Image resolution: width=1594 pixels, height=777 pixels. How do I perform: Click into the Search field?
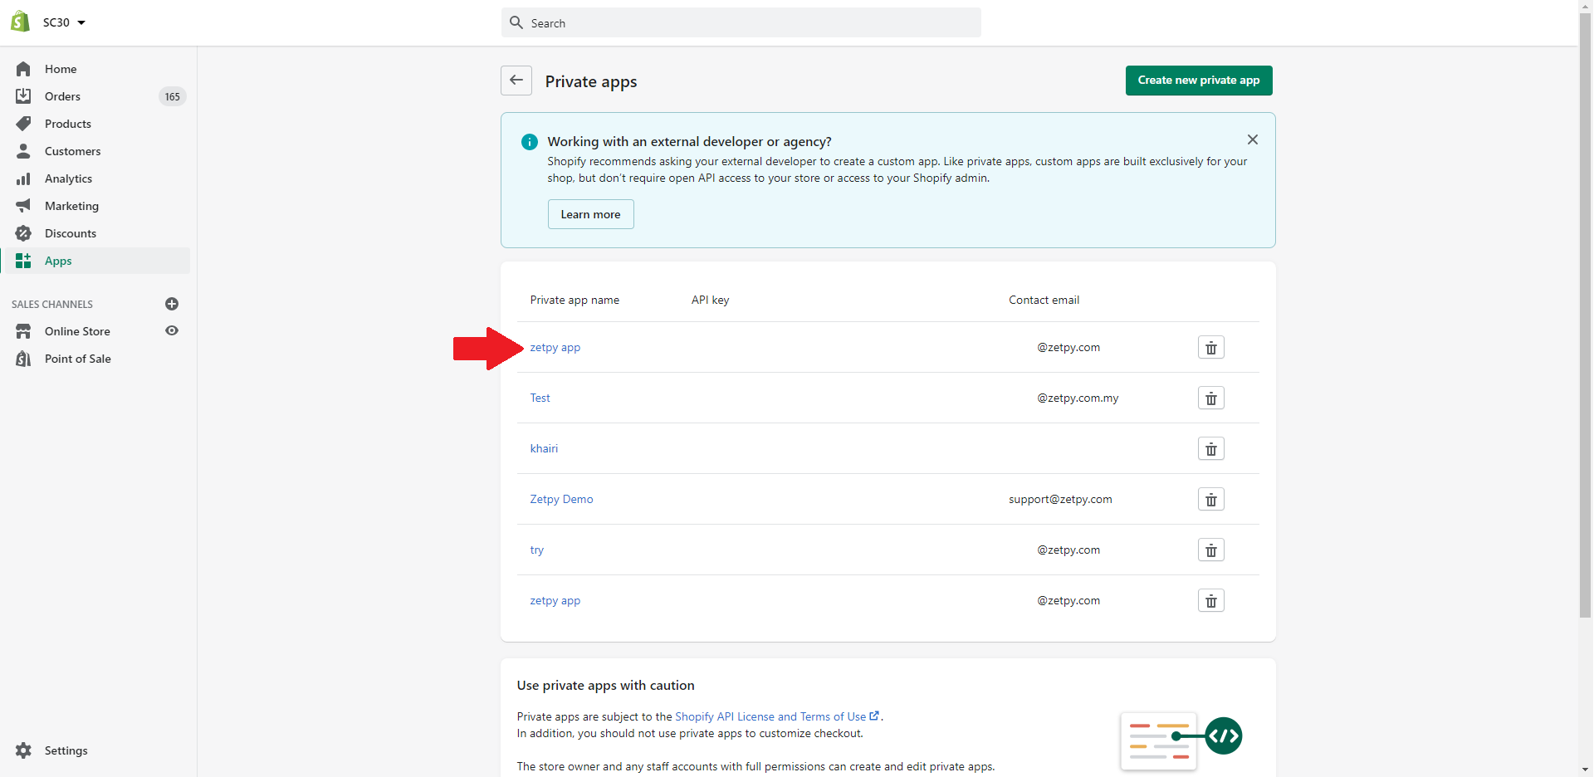(x=741, y=23)
